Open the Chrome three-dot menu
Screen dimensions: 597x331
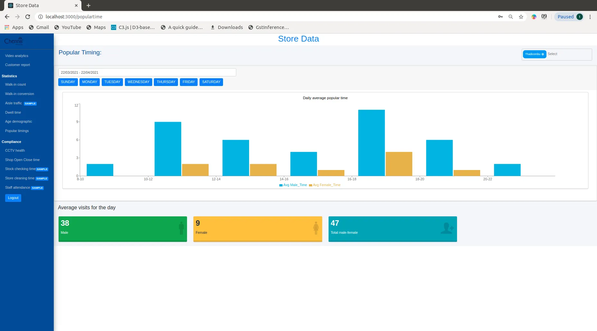click(x=590, y=17)
